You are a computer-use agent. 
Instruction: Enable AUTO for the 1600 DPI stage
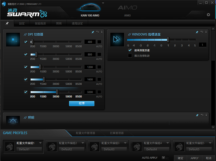point(99,79)
